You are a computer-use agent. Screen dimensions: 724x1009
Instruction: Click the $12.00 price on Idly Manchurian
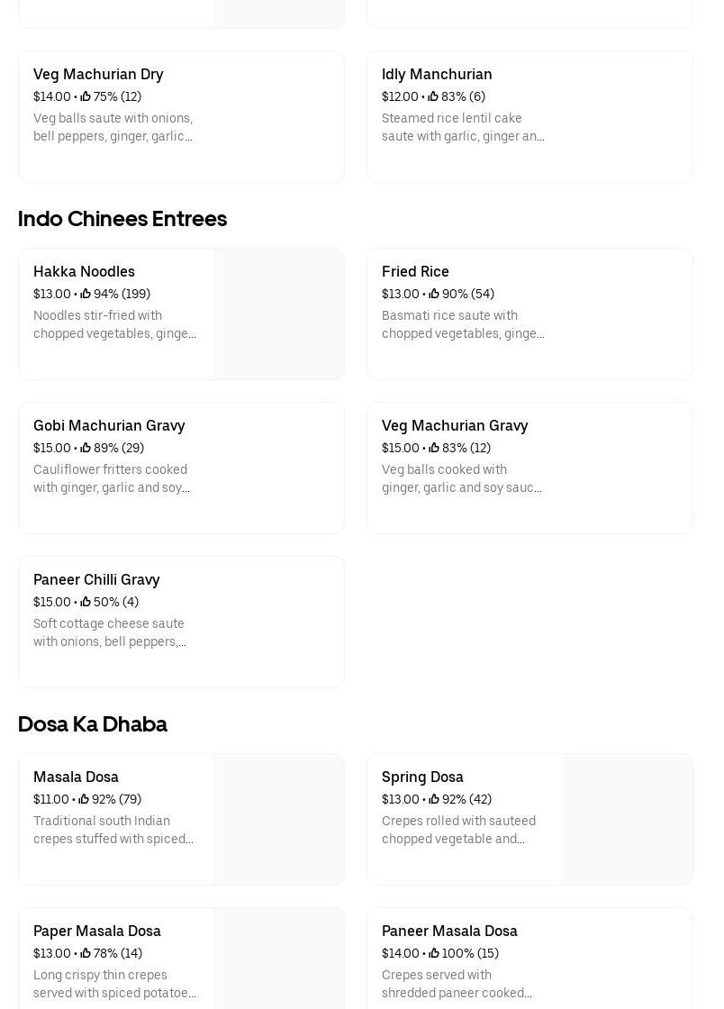coord(400,96)
